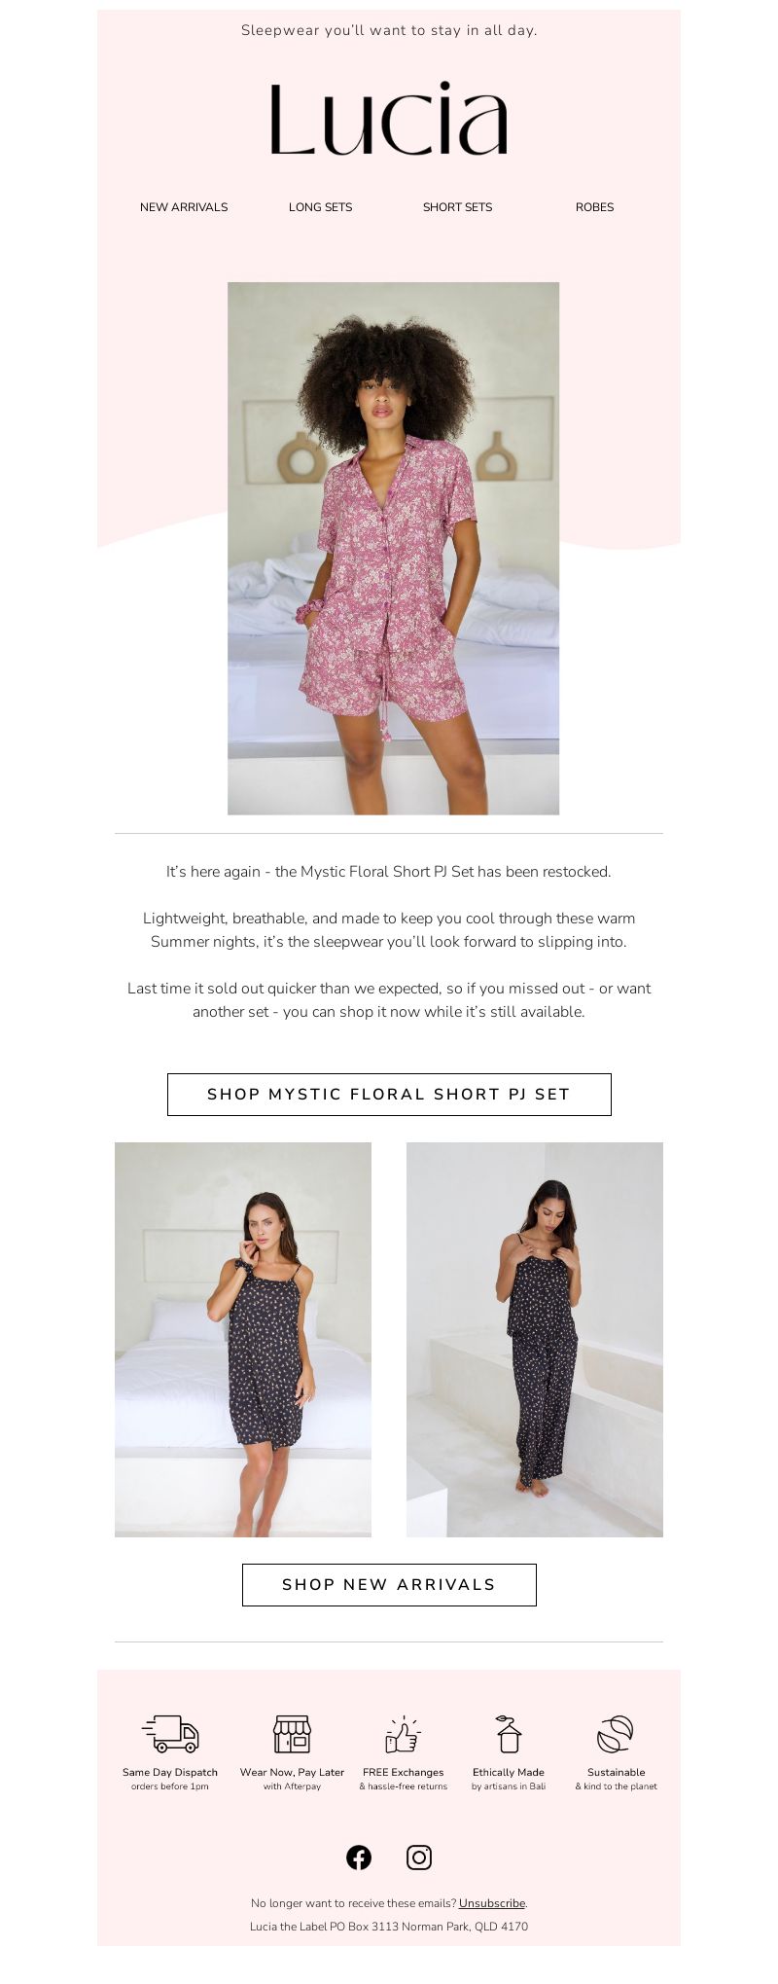Open the black slip dress photo

(x=243, y=1340)
